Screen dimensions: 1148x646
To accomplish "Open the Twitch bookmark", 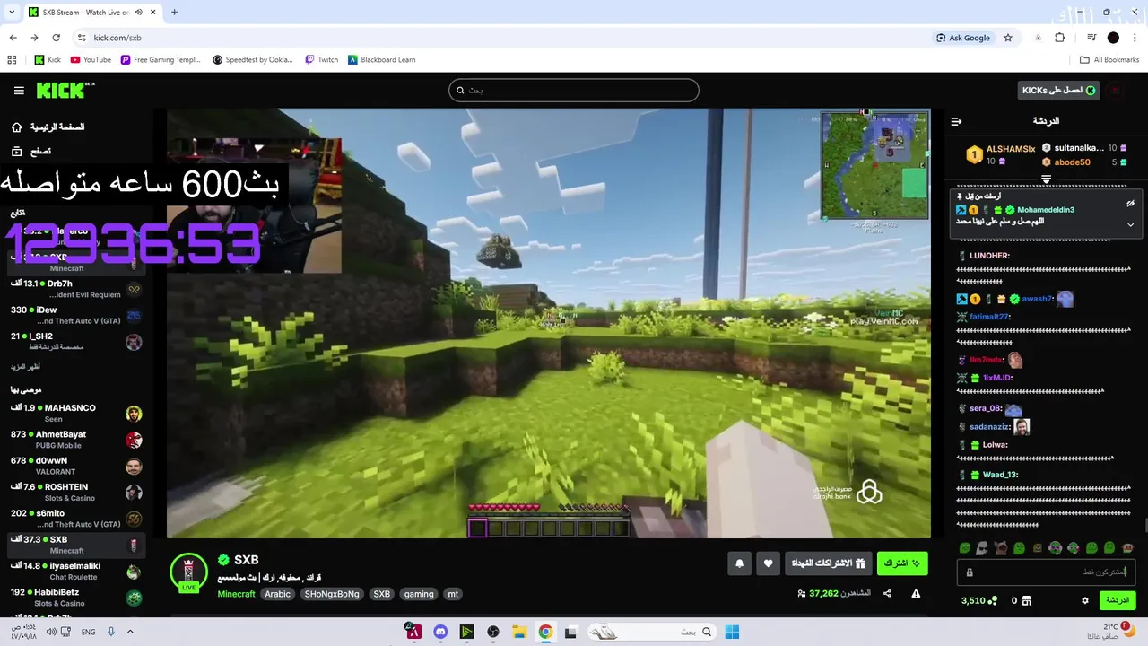I will pos(322,60).
